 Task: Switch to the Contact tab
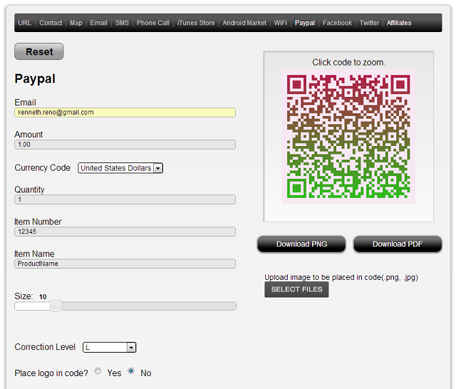point(51,23)
